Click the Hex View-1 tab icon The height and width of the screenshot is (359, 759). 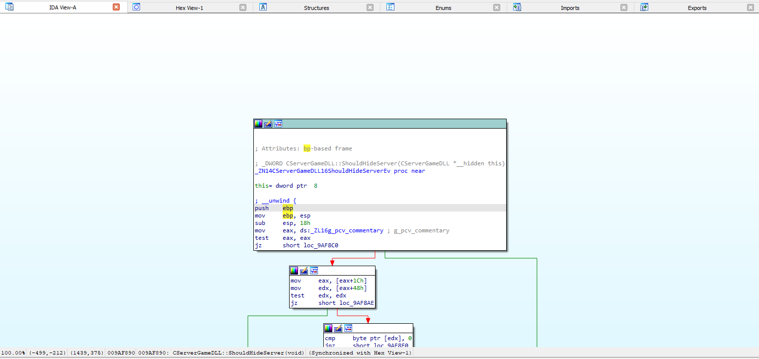136,7
